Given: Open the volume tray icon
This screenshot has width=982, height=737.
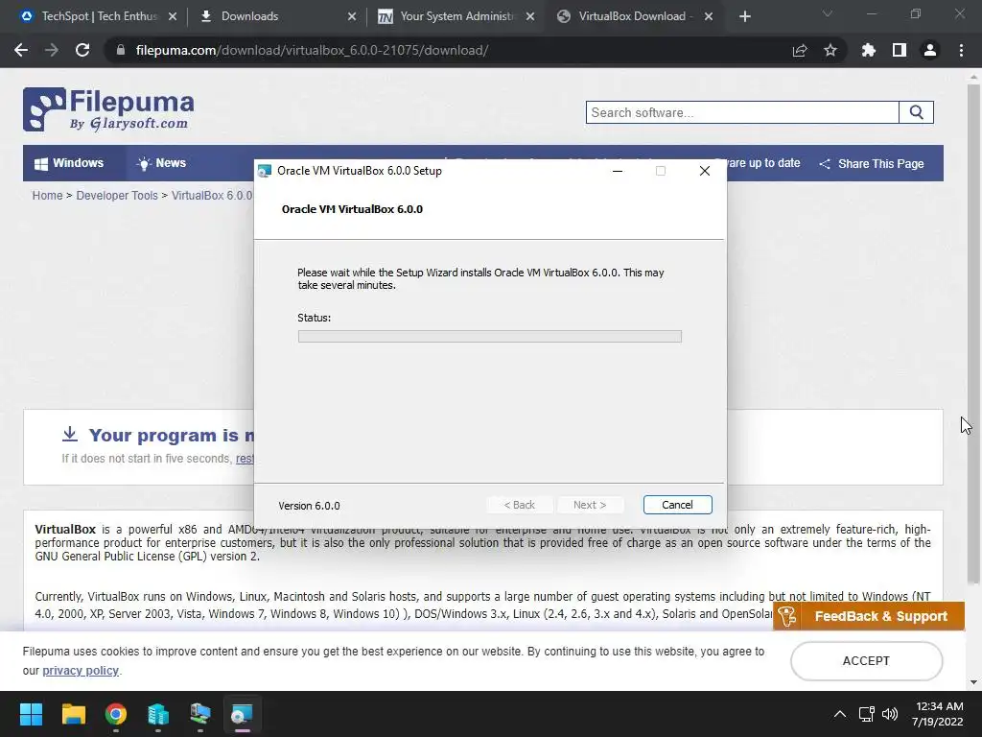Looking at the screenshot, I should (890, 714).
